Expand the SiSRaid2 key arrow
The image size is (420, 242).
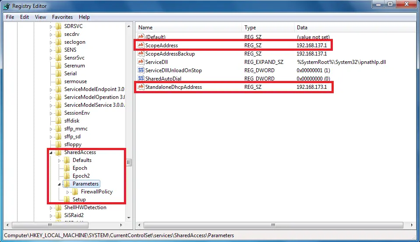click(51, 215)
